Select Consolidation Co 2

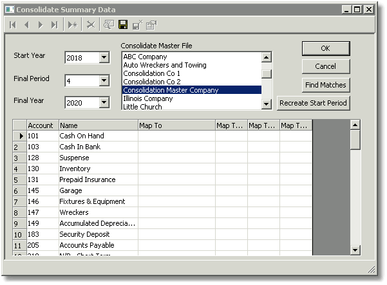192,82
